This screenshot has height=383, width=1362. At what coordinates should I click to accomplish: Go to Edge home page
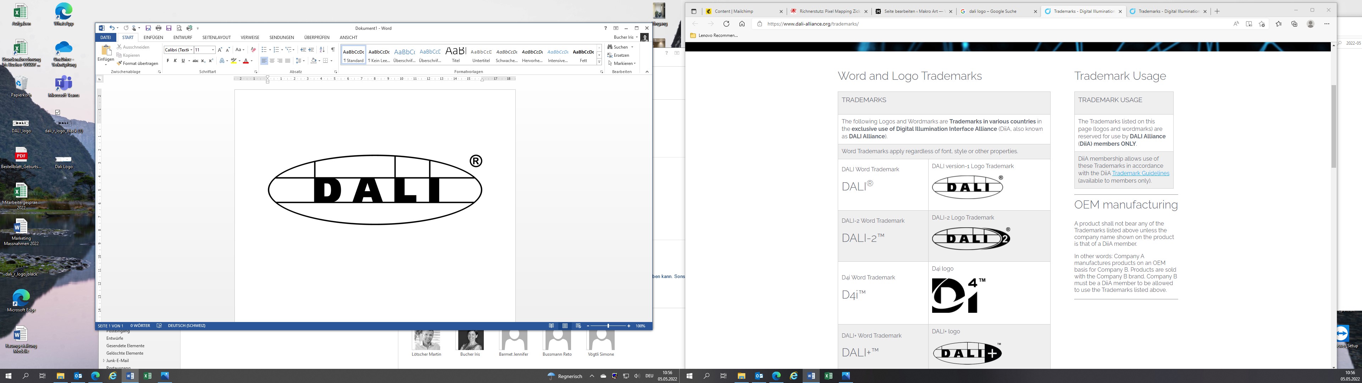[742, 24]
